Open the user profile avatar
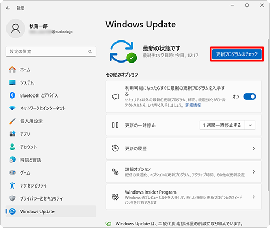 pos(16,29)
